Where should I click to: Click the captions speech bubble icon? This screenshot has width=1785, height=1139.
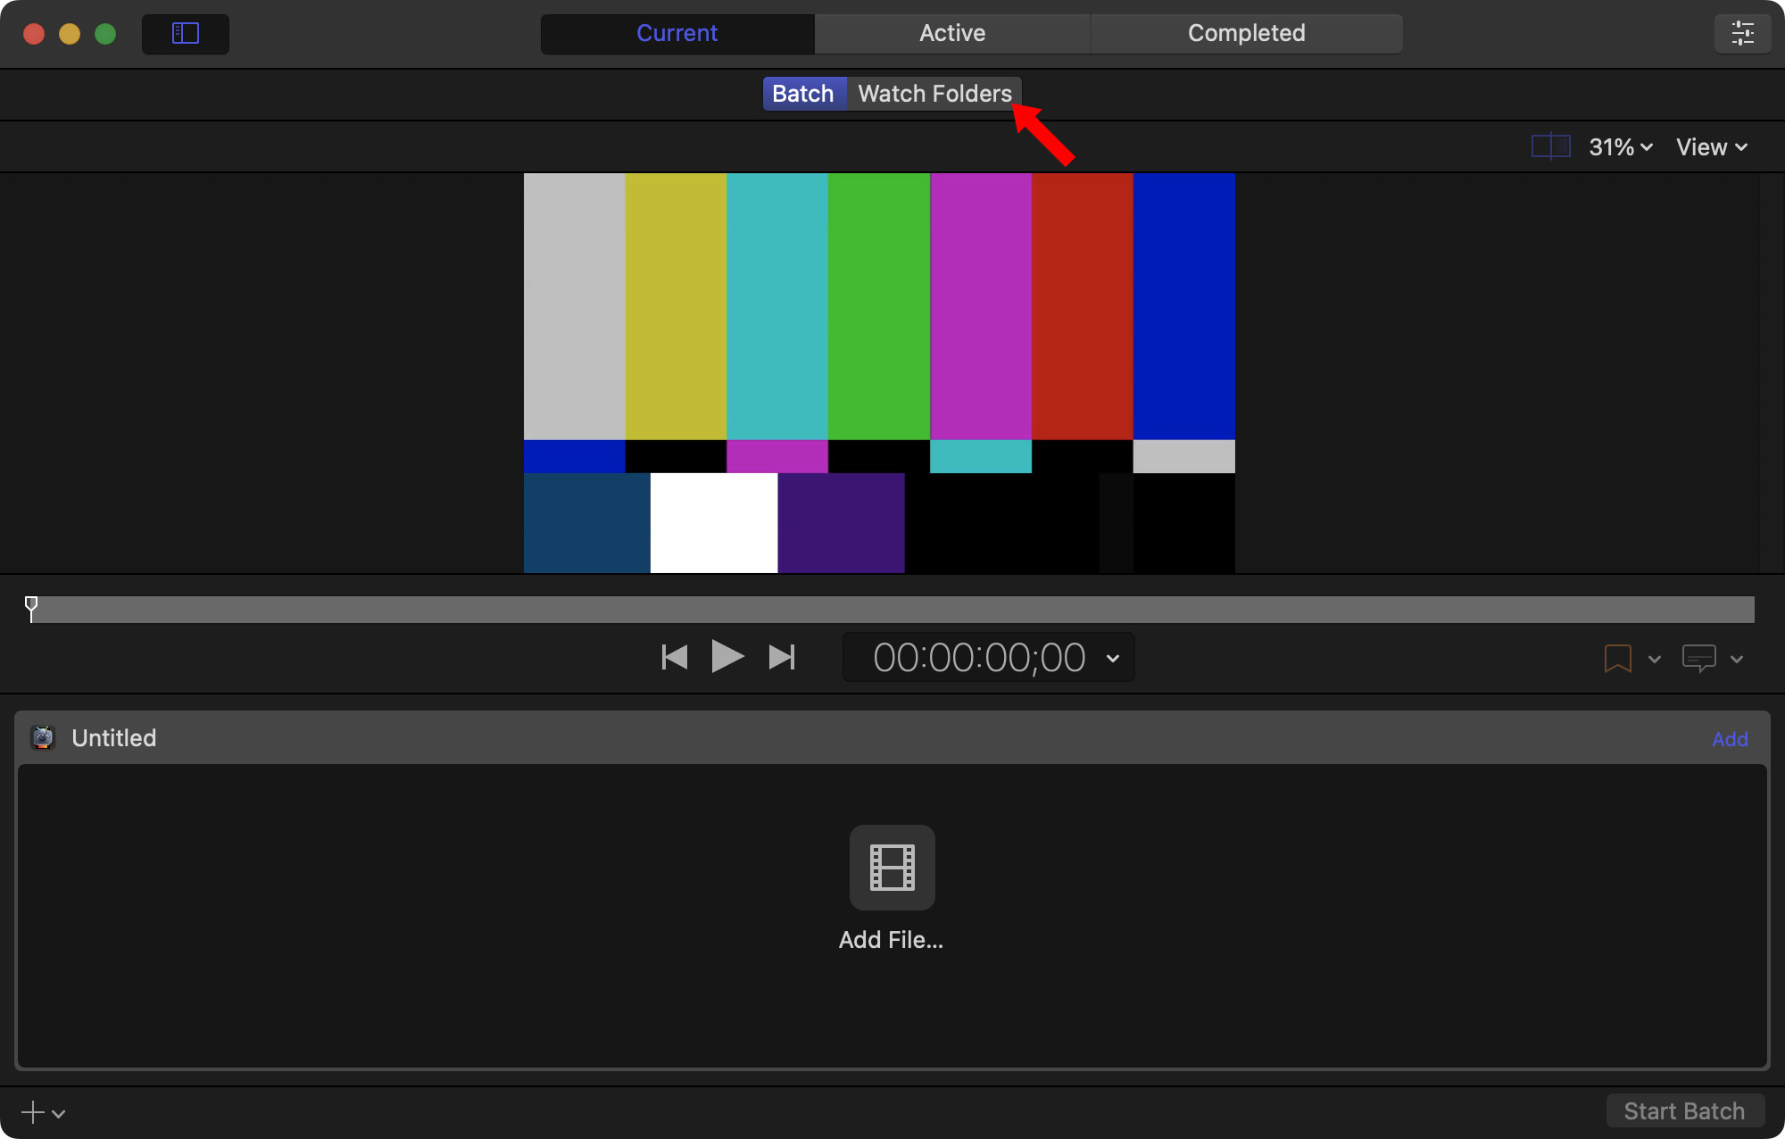tap(1698, 659)
